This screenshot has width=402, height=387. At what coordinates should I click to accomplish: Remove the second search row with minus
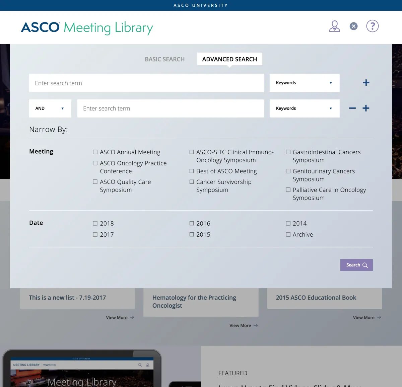pyautogui.click(x=352, y=108)
